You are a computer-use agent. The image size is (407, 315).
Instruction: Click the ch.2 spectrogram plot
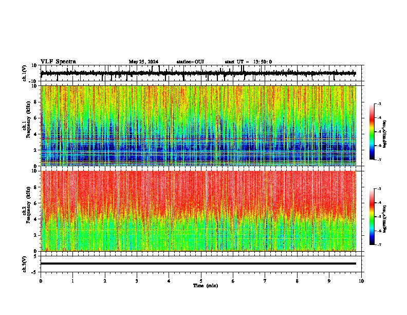click(x=198, y=211)
